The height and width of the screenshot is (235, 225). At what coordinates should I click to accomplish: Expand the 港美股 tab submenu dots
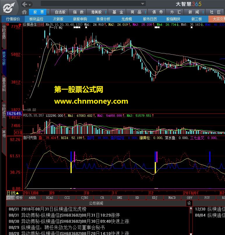[106, 12]
